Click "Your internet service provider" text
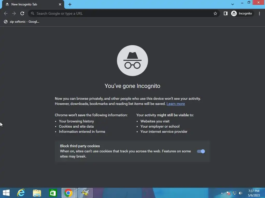Screen dimensions: 265x198 click(x=164, y=132)
